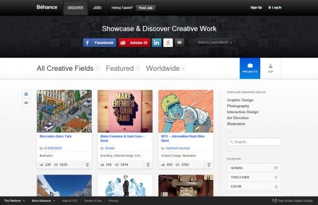Click Help & FAQ footer link

(69, 201)
